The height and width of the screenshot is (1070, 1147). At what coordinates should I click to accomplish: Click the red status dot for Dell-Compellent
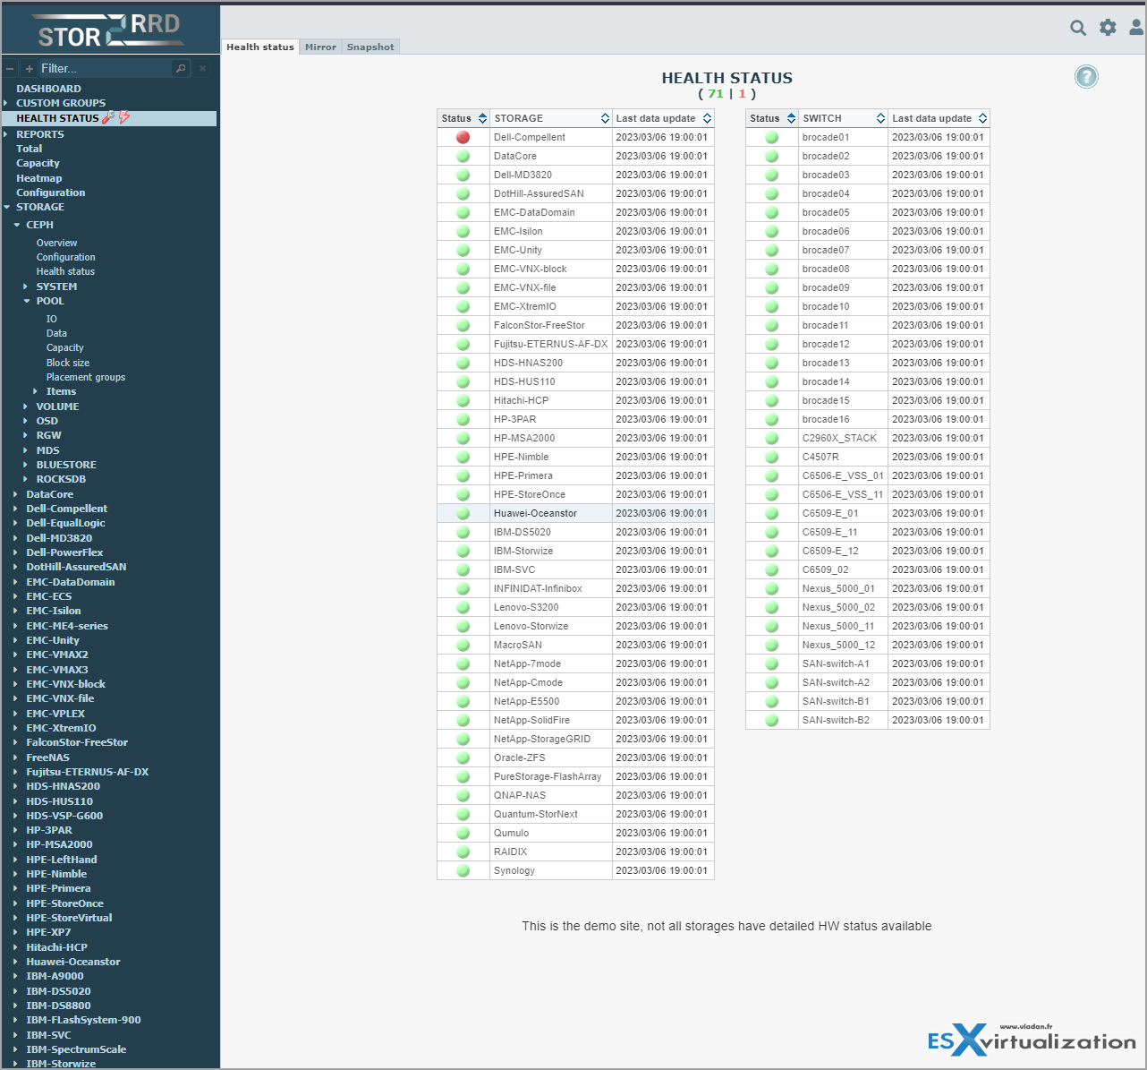click(x=463, y=137)
